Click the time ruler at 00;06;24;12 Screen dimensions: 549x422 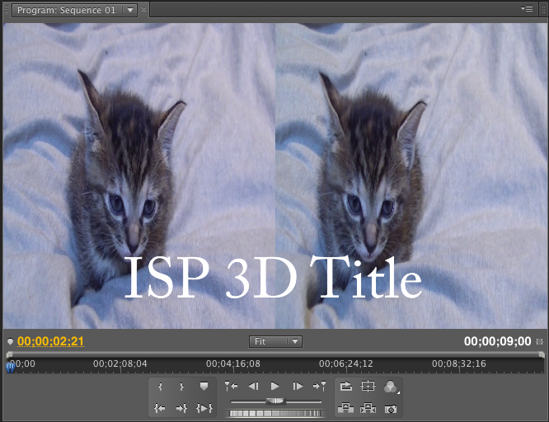click(x=346, y=364)
